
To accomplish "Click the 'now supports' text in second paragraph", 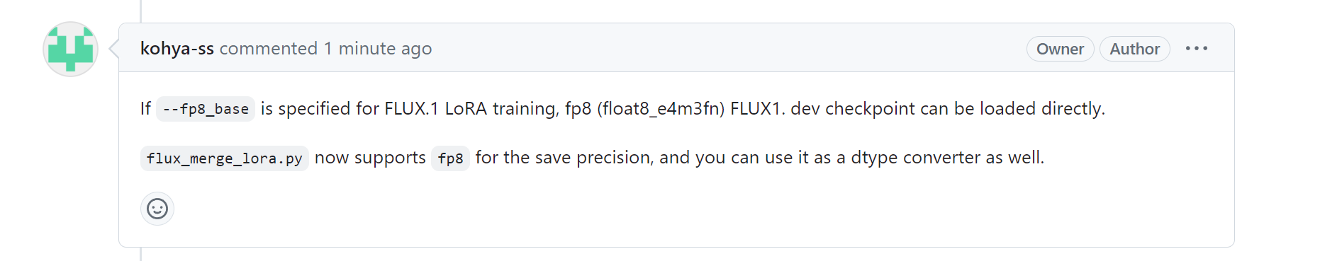I will [370, 158].
